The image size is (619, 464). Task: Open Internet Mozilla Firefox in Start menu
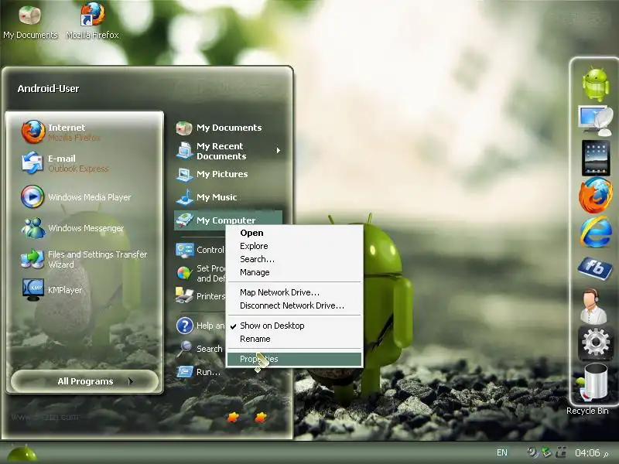click(85, 132)
